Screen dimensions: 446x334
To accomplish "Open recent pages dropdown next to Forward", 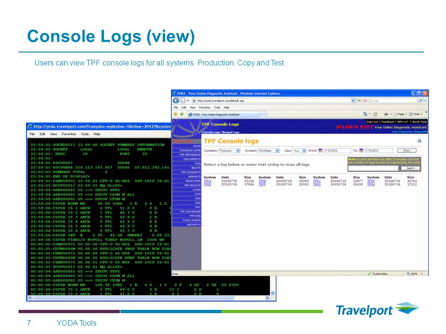I will (188, 101).
